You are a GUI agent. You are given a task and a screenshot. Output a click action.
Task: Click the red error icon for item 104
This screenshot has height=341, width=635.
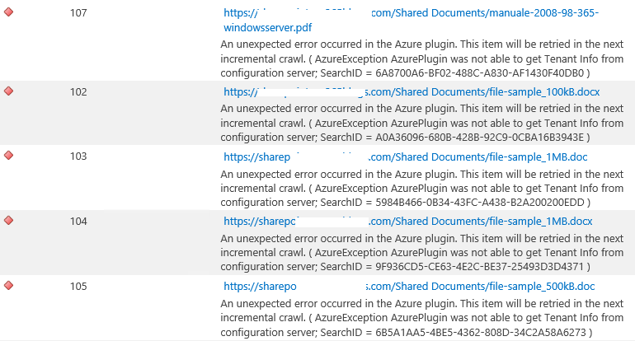point(8,221)
